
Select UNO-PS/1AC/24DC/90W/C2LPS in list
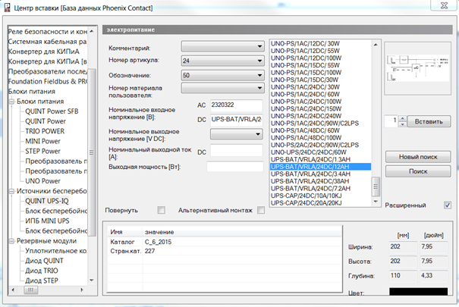315,123
